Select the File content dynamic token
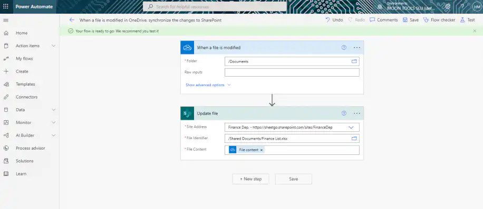The image size is (483, 209). click(x=246, y=150)
